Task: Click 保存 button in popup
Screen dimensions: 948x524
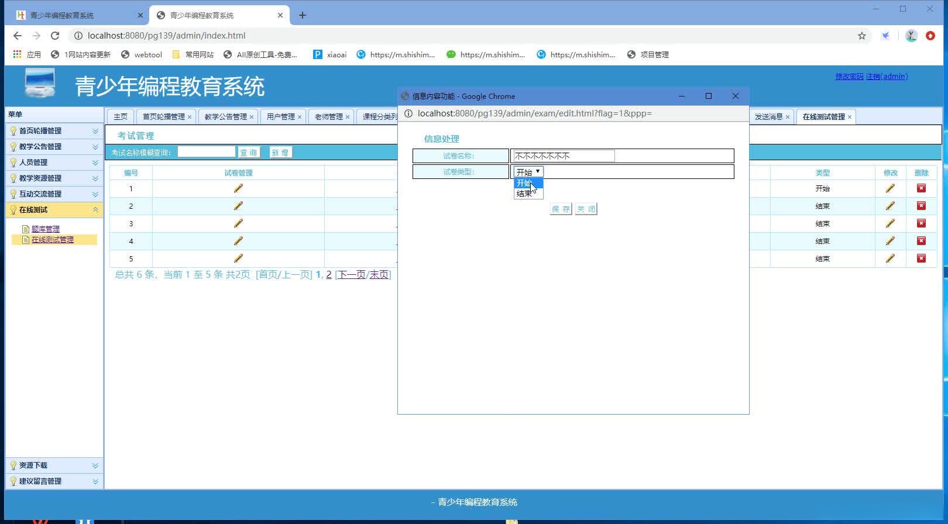Action: (561, 209)
